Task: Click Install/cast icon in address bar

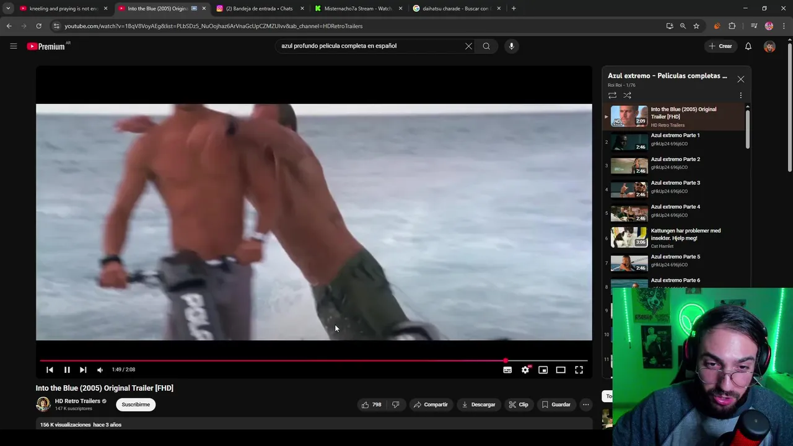Action: coord(670,26)
